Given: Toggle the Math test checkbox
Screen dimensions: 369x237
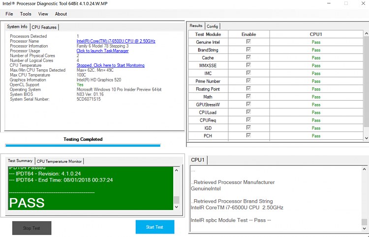Looking at the screenshot, I should [248, 96].
